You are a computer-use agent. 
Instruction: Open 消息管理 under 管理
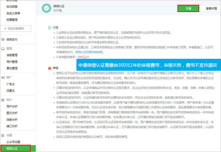(12, 55)
